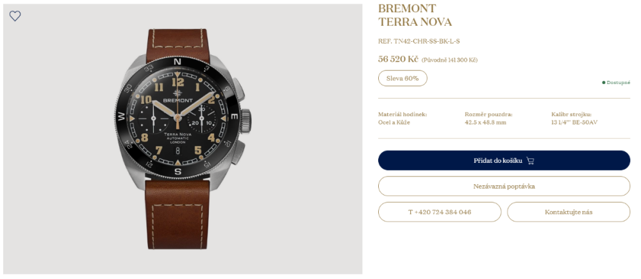
Task: Click the Sleva 60% discount badge
Action: pos(403,78)
